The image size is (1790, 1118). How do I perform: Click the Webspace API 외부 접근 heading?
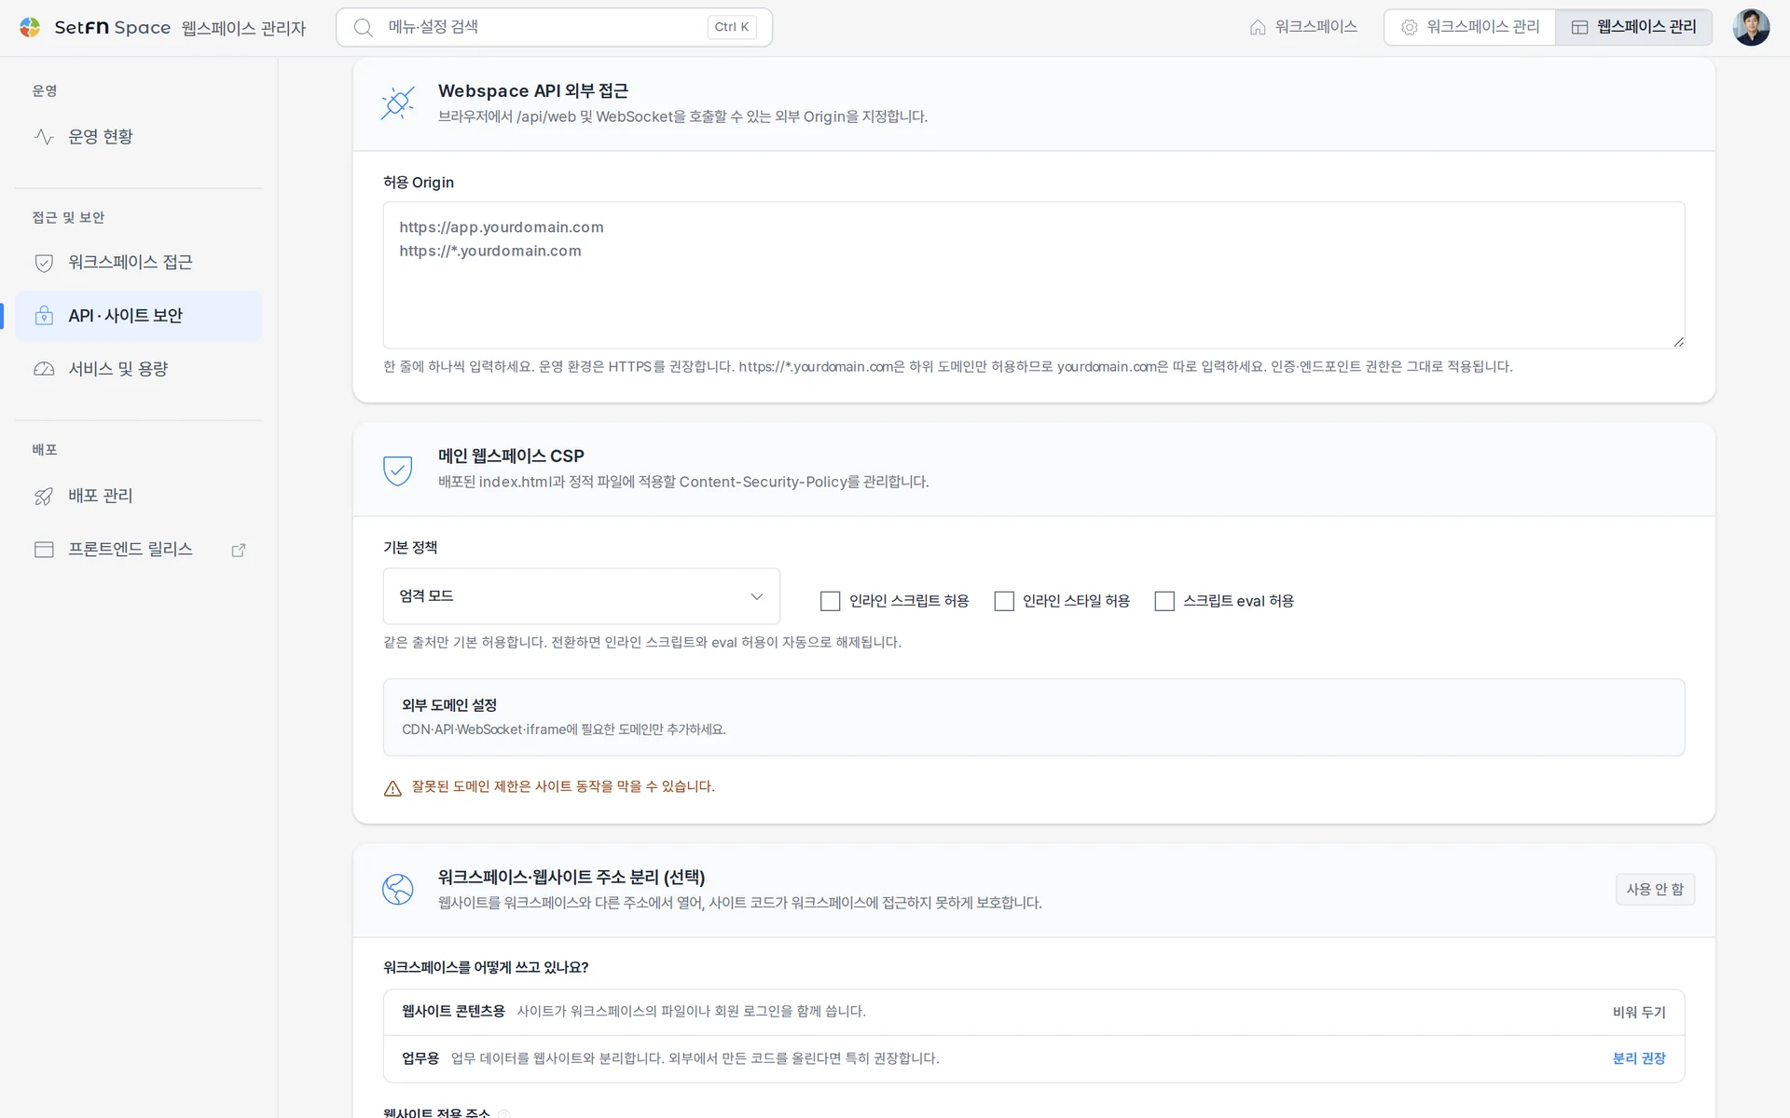pos(533,90)
